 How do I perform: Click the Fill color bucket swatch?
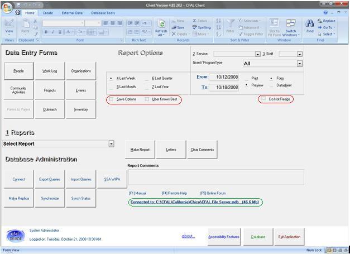click(80, 32)
